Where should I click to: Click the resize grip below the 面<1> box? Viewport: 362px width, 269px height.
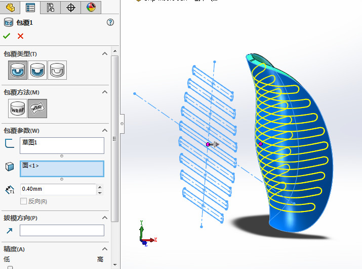(x=62, y=179)
